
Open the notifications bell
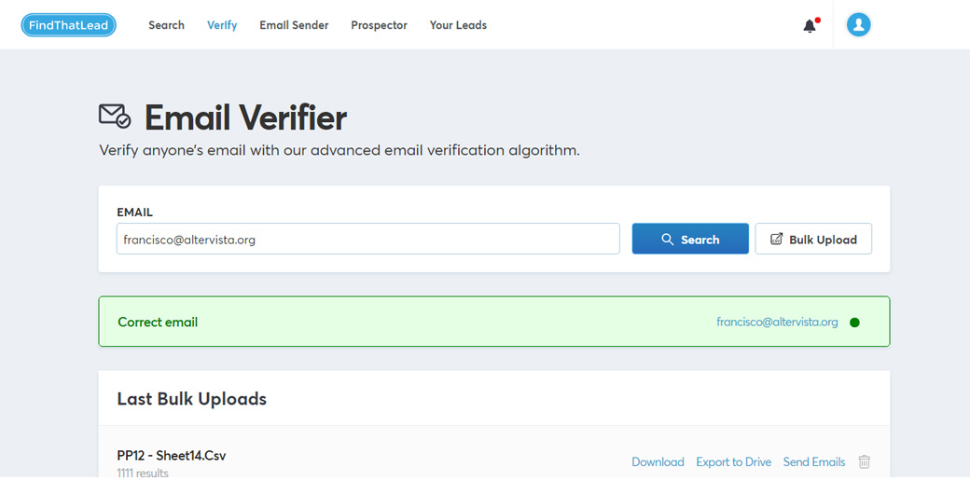[810, 26]
